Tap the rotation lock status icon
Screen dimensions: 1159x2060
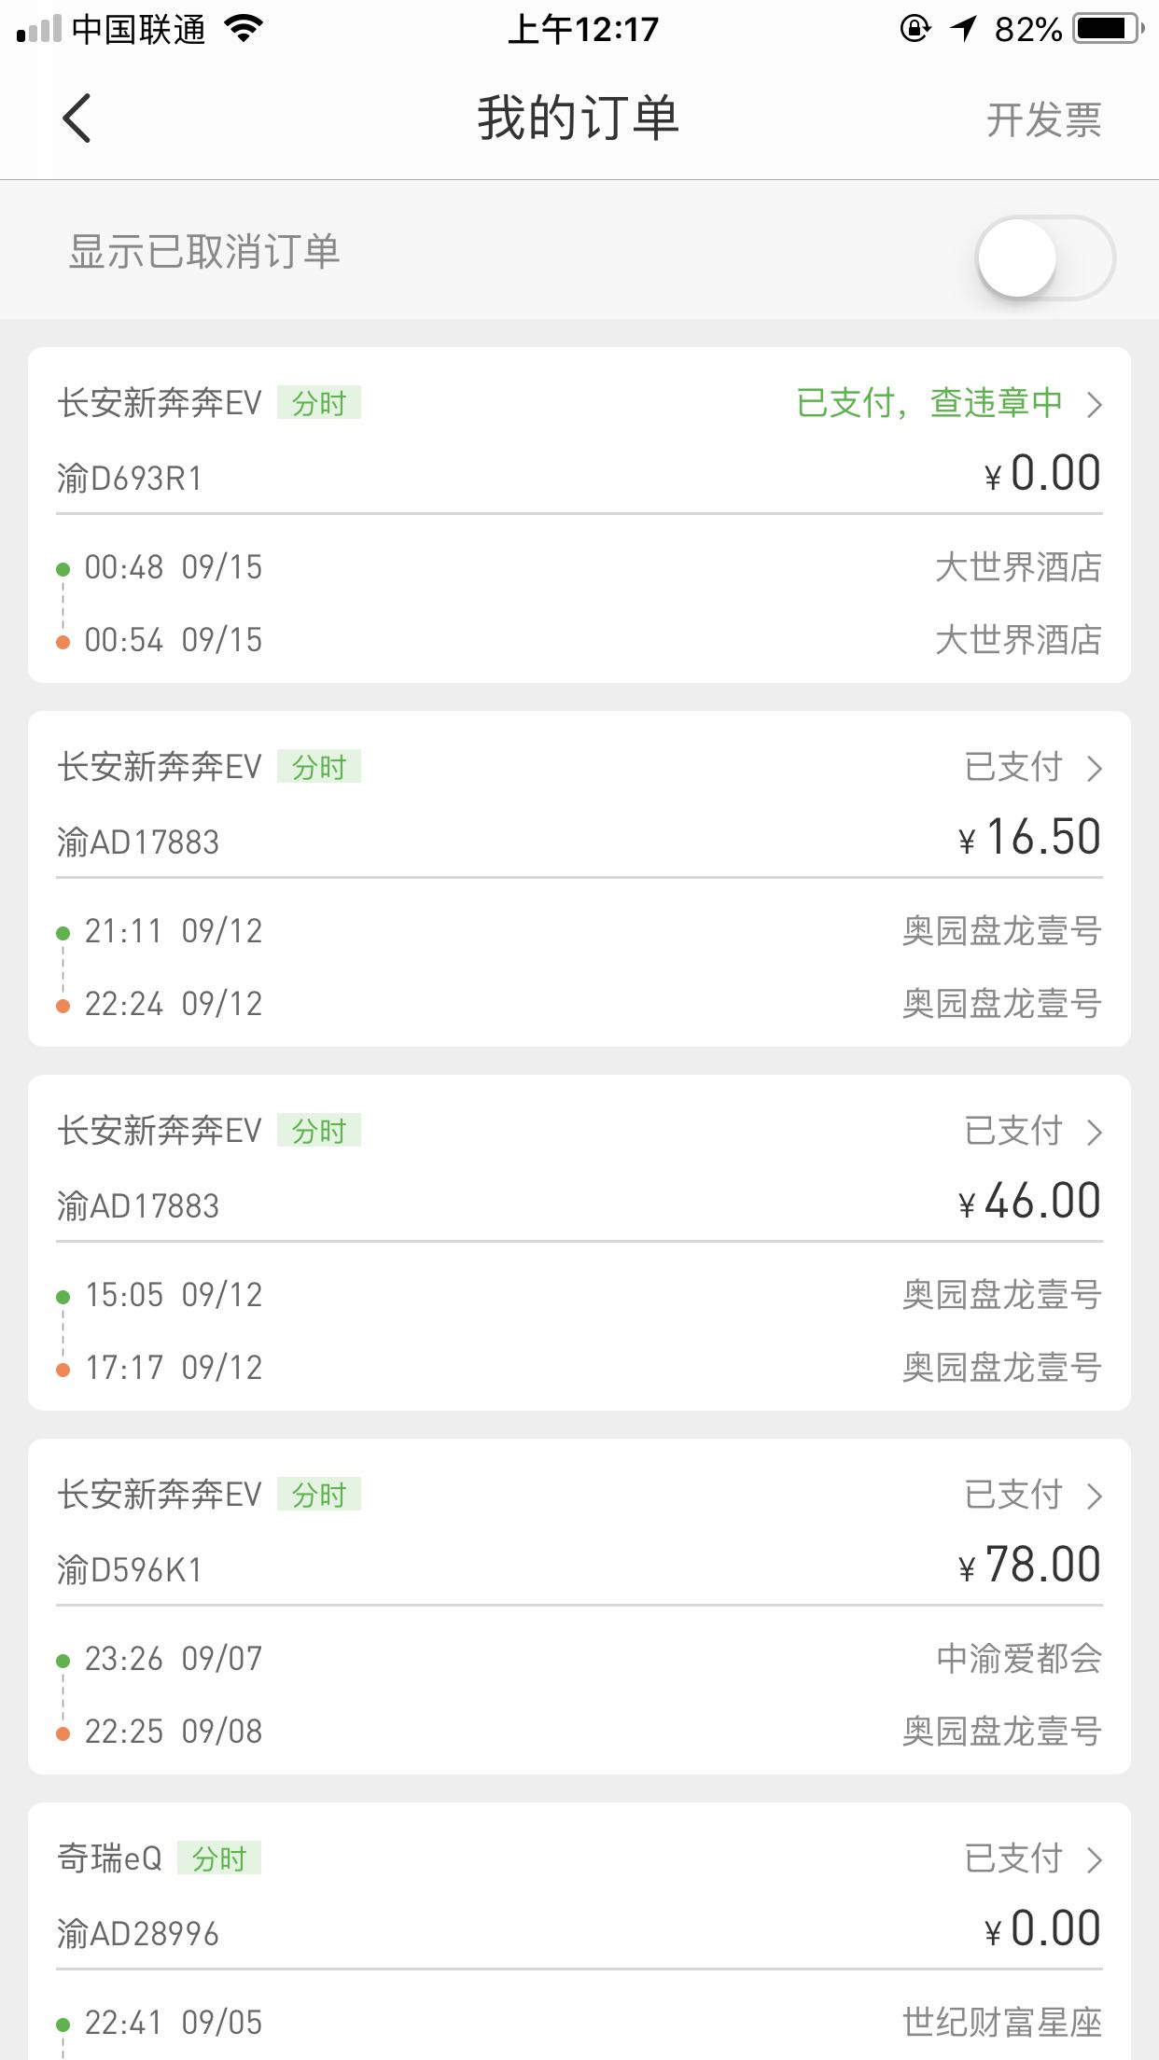click(x=915, y=29)
